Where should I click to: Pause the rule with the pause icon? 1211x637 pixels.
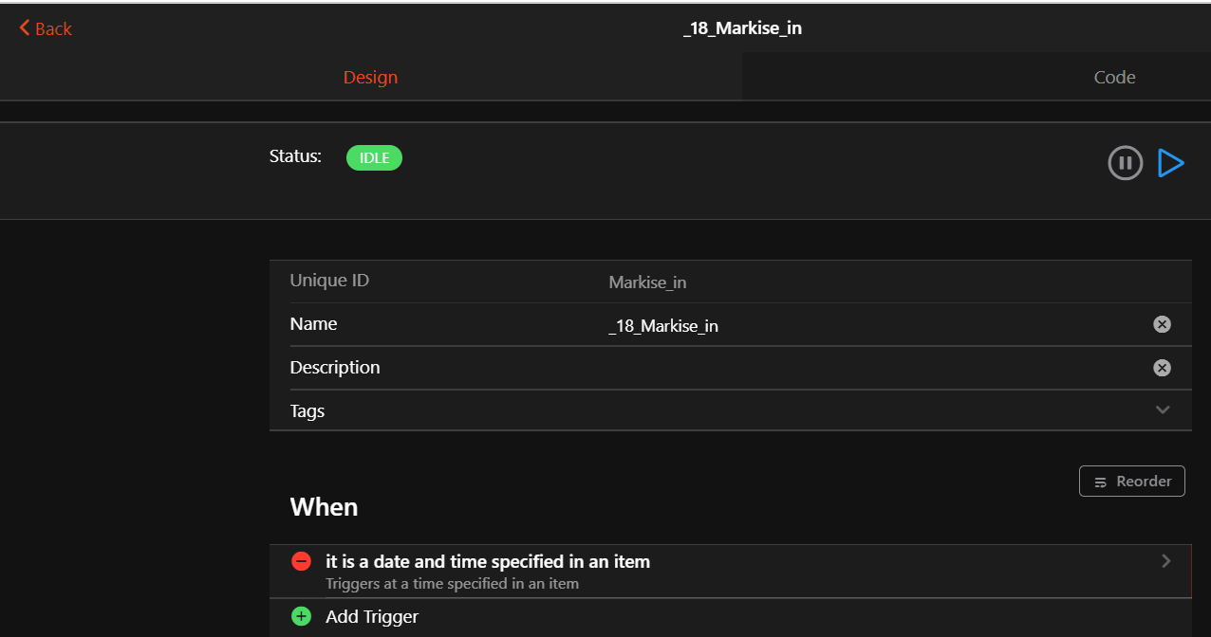click(1125, 163)
